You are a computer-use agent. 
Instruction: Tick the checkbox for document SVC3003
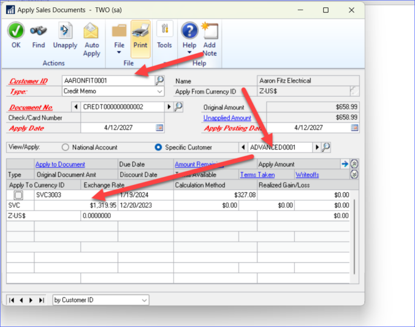(x=18, y=195)
